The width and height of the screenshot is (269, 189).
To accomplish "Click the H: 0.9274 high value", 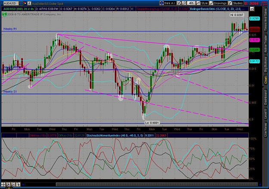I will click(x=80, y=9).
